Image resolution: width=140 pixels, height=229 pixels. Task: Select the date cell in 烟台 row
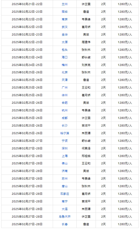[x=27, y=12]
